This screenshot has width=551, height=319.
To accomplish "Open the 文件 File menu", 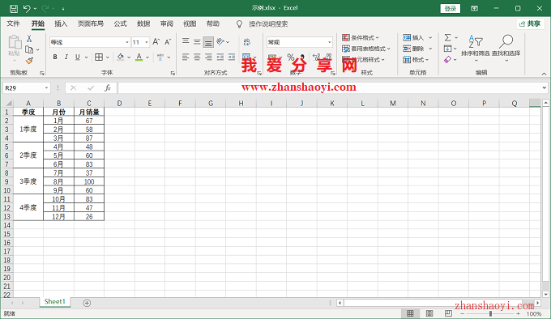I will click(x=13, y=23).
